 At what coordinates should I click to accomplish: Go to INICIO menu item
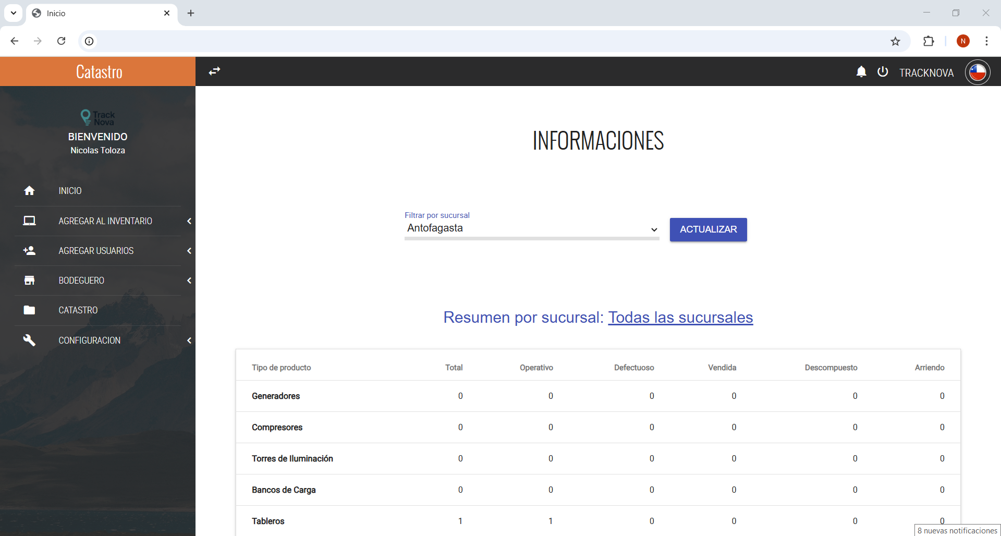click(70, 191)
